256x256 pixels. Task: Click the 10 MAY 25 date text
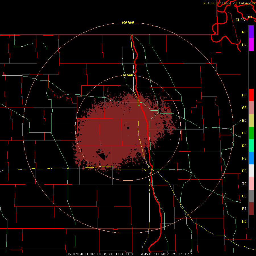pyautogui.click(x=165, y=254)
